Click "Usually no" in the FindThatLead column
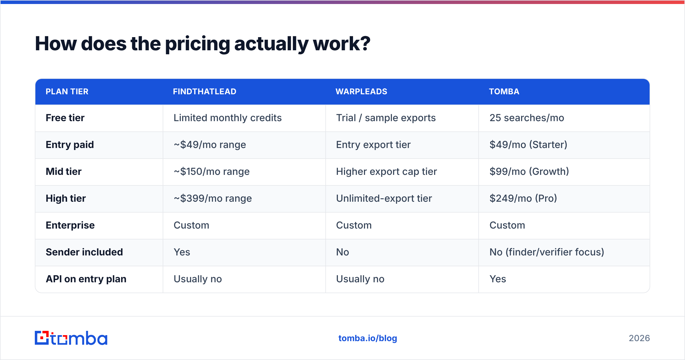 coord(198,279)
